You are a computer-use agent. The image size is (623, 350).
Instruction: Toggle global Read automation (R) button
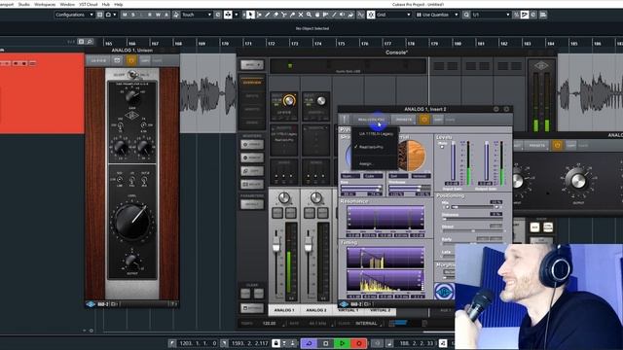click(149, 15)
